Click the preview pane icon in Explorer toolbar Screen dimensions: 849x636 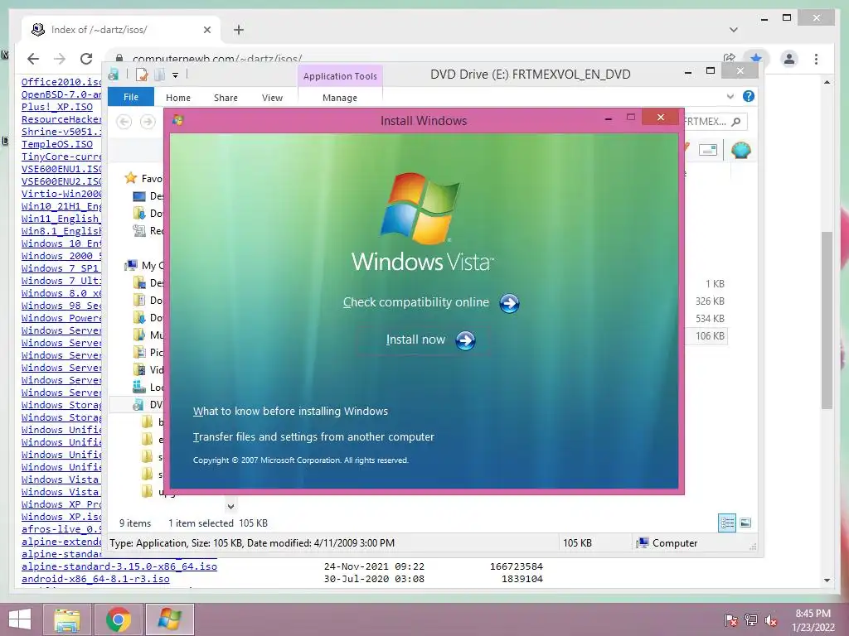click(708, 150)
